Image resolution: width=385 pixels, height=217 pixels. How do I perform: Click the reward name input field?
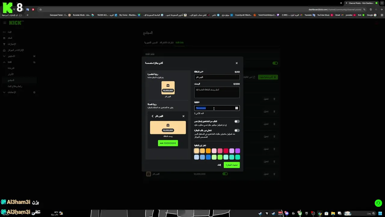[x=217, y=77]
